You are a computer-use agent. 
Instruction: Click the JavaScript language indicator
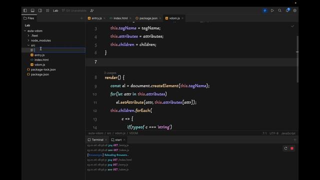click(x=288, y=133)
